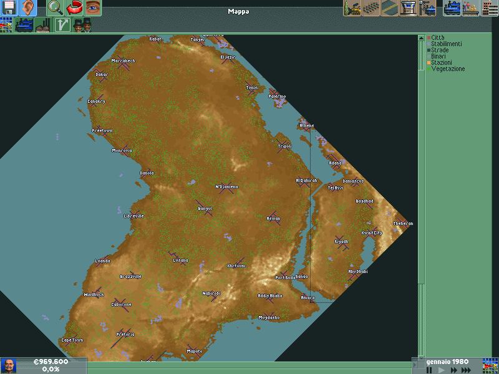Click the Stabilimenti legend label
This screenshot has width=499, height=374.
coord(446,44)
